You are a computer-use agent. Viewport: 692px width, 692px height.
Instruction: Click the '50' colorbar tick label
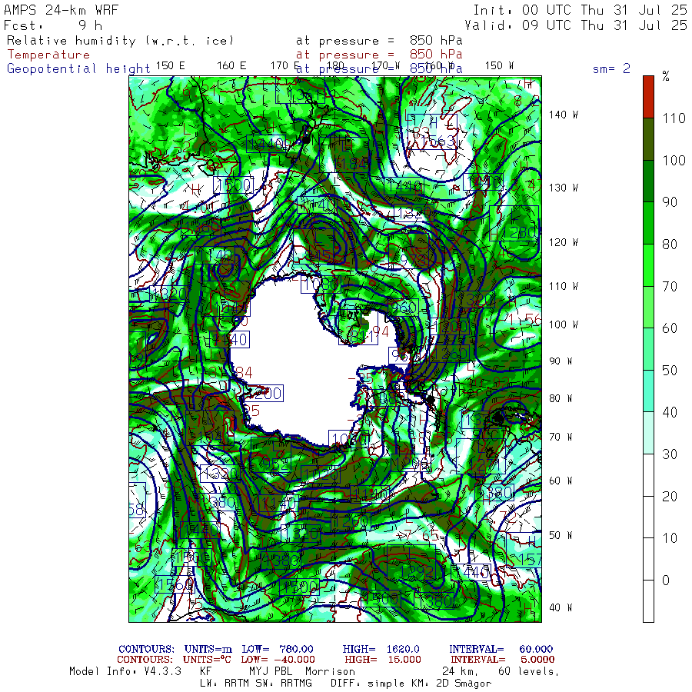pos(670,371)
